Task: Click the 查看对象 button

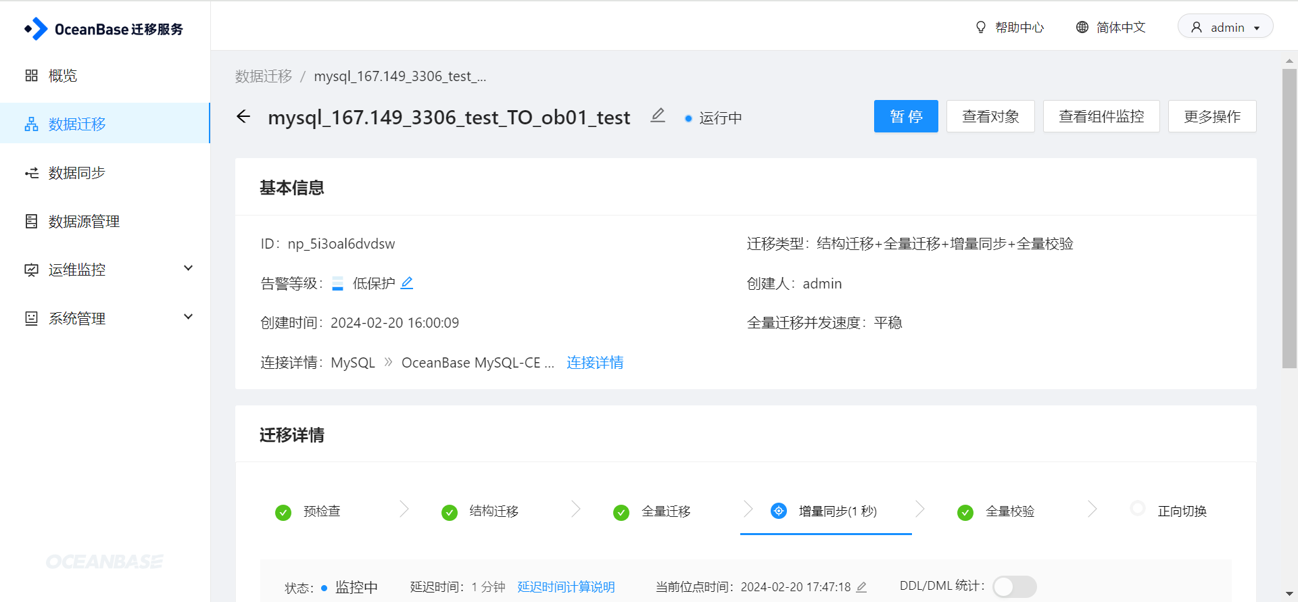Action: click(x=990, y=116)
